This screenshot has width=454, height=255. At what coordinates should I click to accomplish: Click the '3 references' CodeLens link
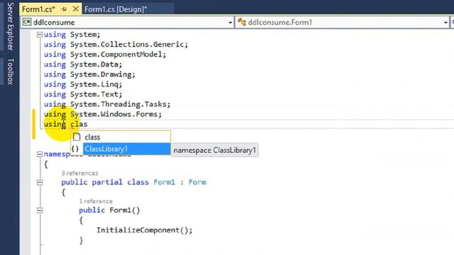(79, 173)
